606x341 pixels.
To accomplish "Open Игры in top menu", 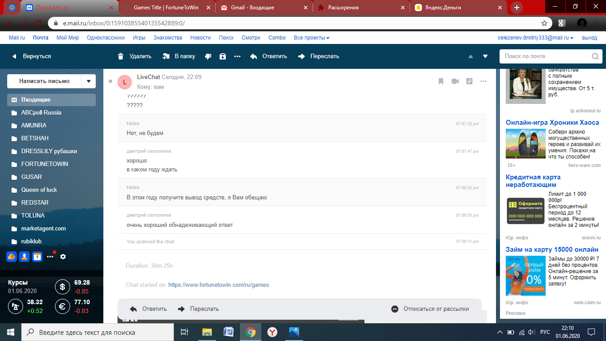I will pyautogui.click(x=139, y=38).
